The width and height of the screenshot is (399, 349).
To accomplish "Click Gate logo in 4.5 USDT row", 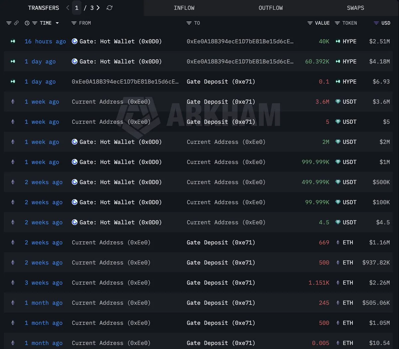I will point(74,222).
